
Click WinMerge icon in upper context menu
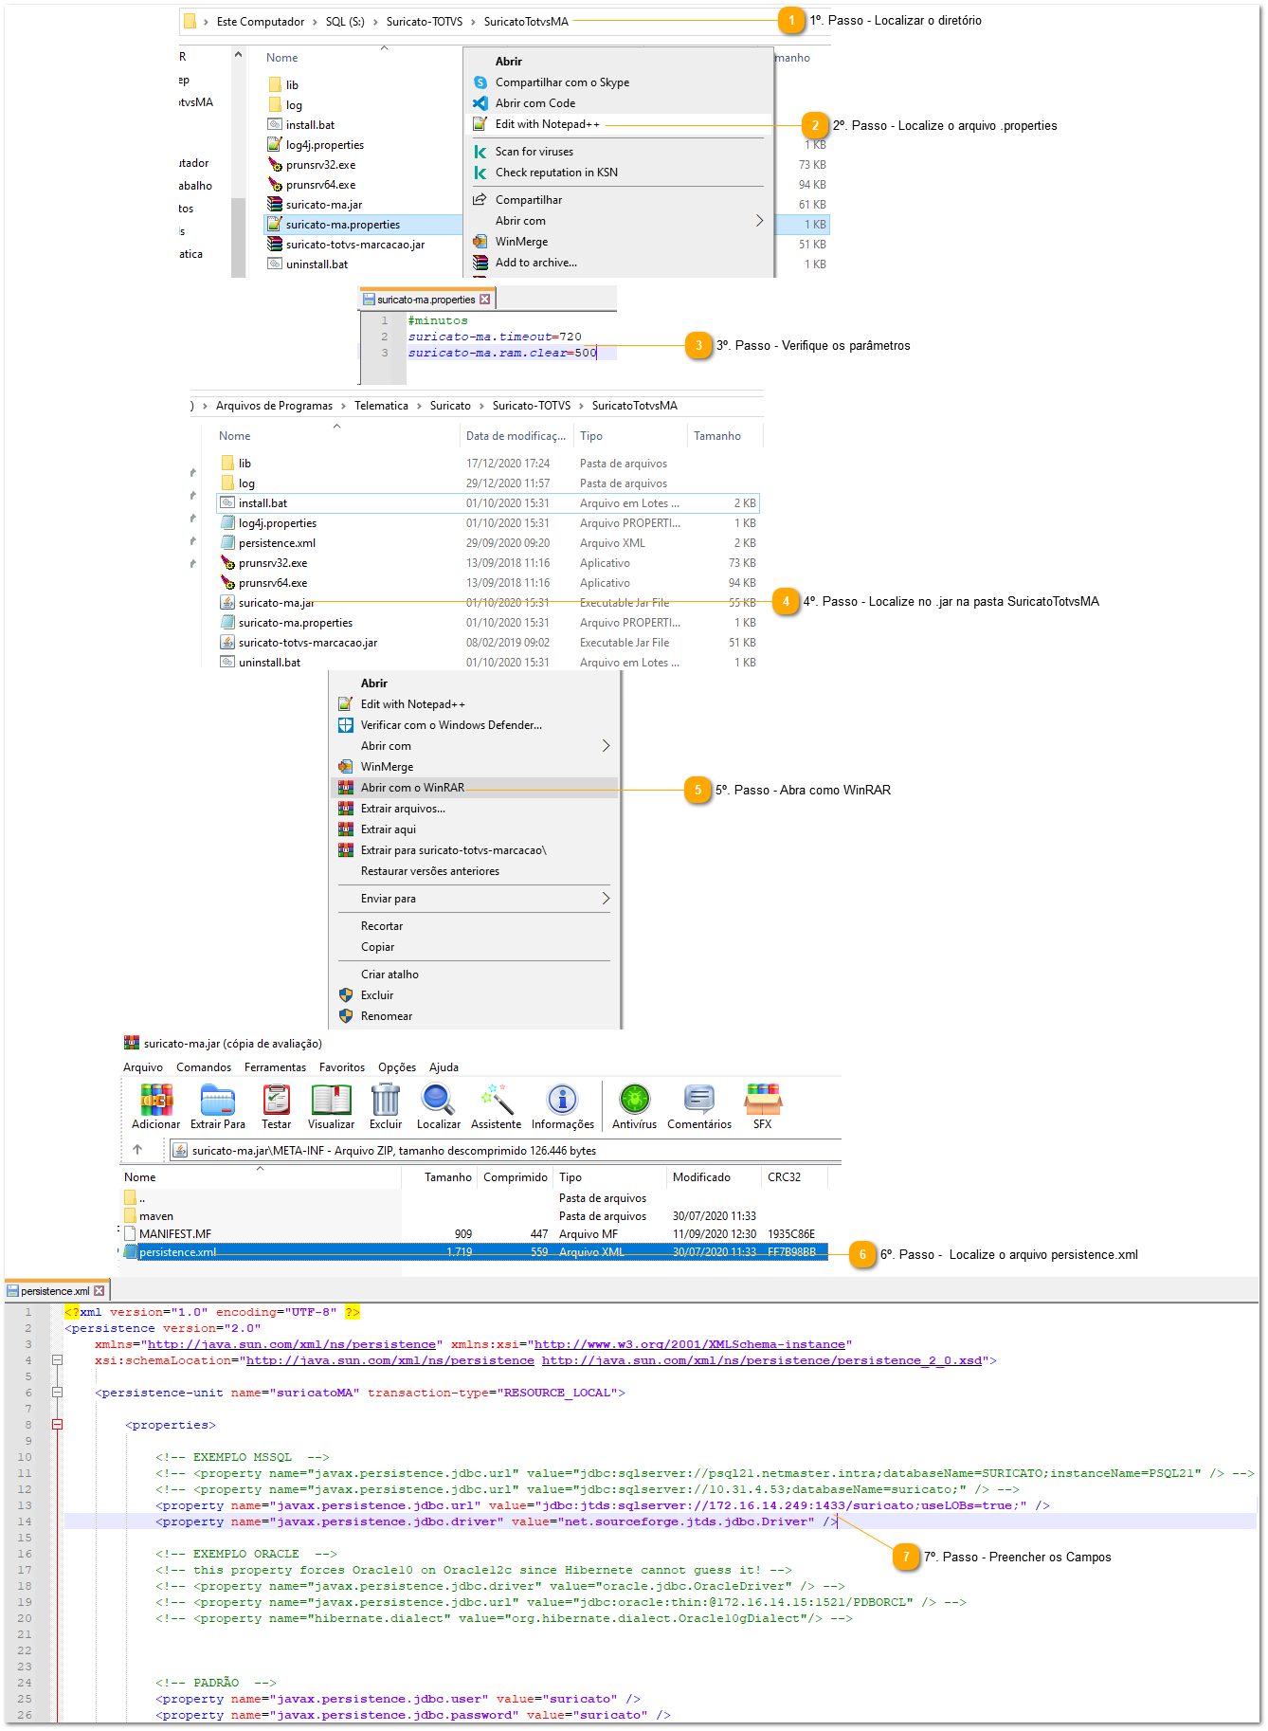coord(480,242)
